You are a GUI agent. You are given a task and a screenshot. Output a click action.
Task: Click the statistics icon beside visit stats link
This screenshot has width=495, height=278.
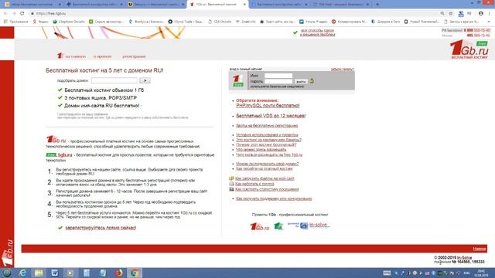click(231, 189)
